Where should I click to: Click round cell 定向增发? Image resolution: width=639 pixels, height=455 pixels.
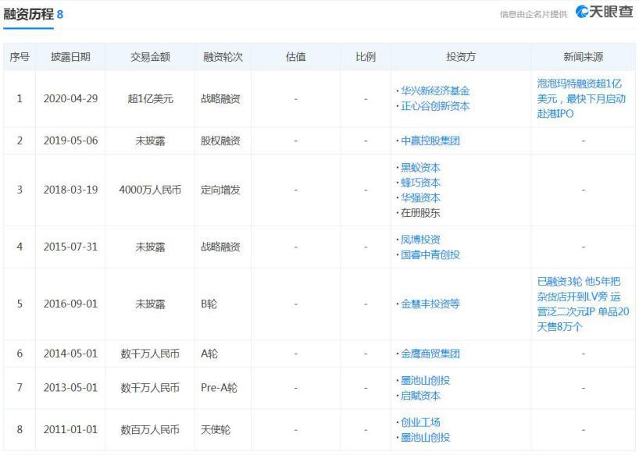coord(220,190)
